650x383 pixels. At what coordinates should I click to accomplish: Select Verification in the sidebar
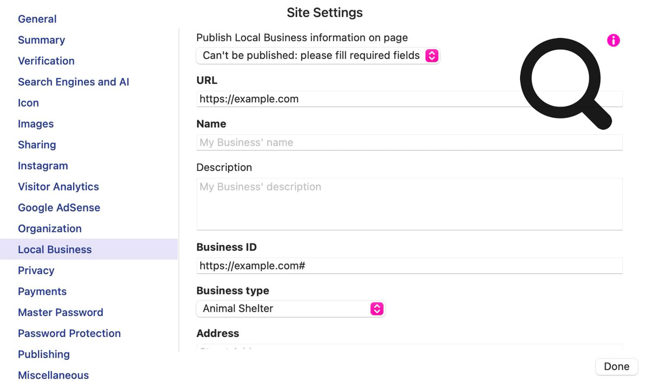click(x=46, y=61)
